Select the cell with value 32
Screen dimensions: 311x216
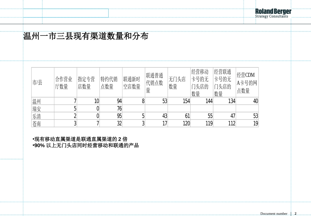(111, 123)
